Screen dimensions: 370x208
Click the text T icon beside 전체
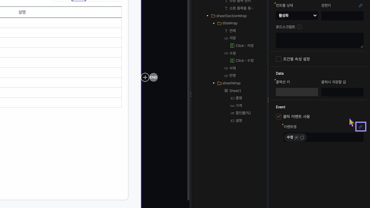[226, 31]
